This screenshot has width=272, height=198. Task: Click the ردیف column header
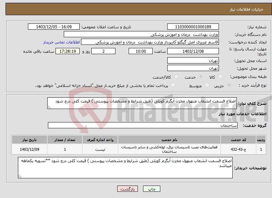tap(261, 140)
